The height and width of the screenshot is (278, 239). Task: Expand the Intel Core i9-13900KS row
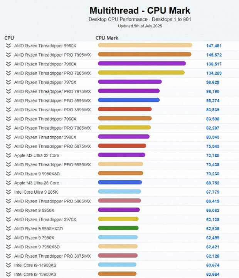point(8,274)
